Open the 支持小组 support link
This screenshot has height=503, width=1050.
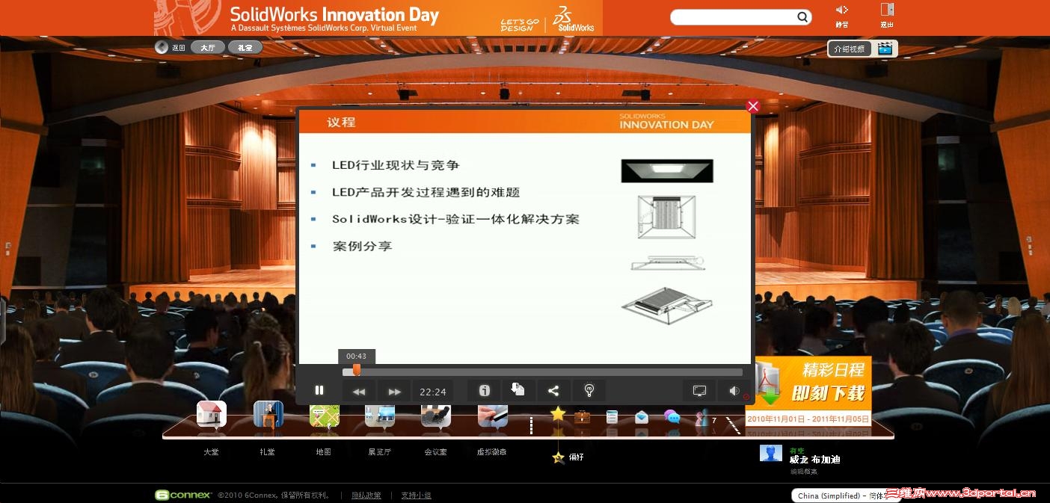pos(416,495)
